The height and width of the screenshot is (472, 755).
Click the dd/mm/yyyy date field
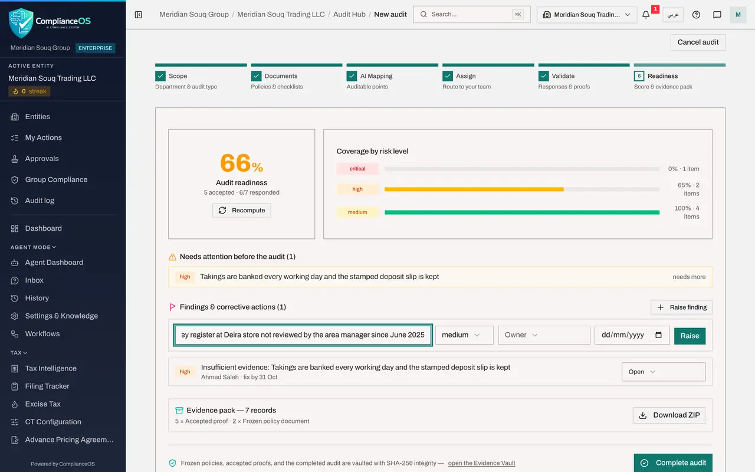(x=632, y=335)
